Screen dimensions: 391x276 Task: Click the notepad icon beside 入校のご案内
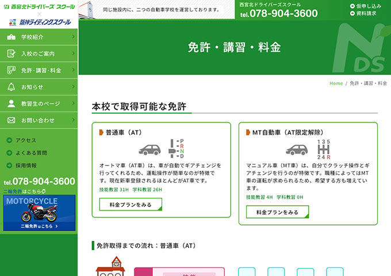click(11, 53)
